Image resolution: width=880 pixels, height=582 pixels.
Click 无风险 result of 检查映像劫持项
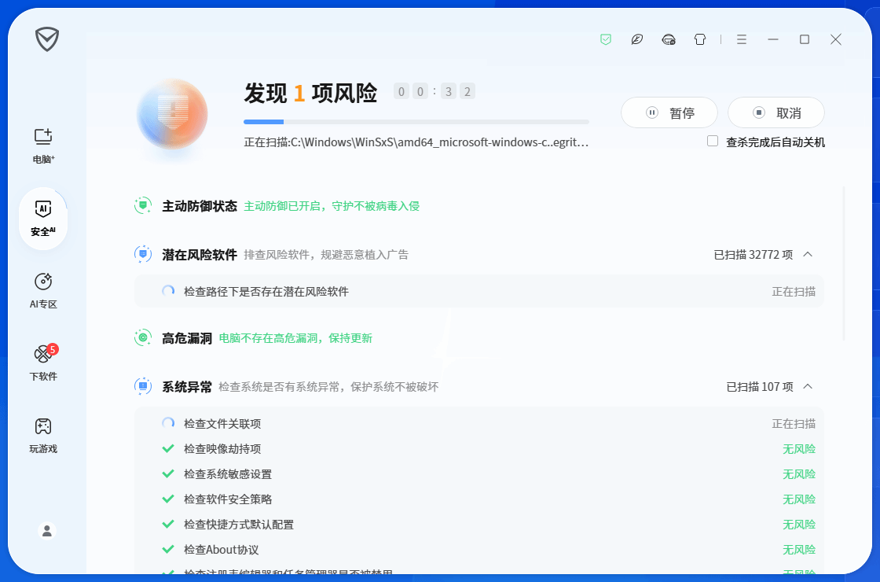[x=799, y=449]
